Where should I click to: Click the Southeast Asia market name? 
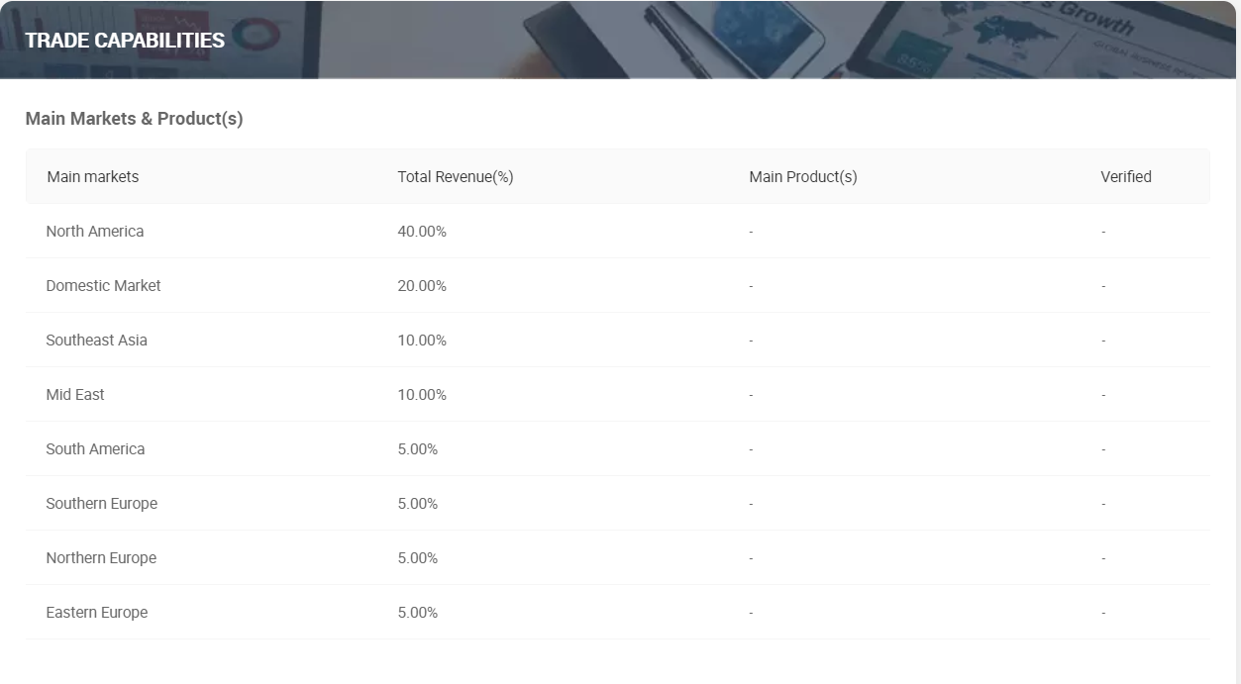[x=96, y=341]
